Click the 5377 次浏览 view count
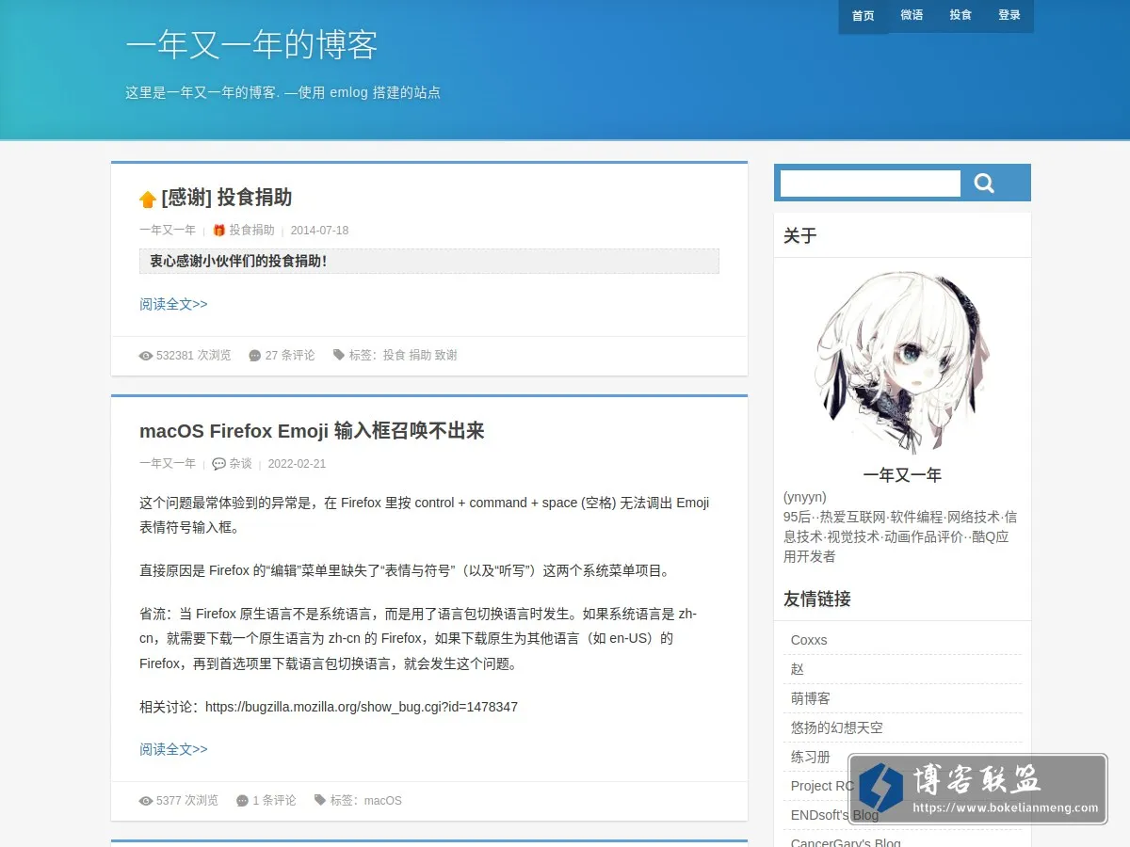This screenshot has height=847, width=1130. 187,801
